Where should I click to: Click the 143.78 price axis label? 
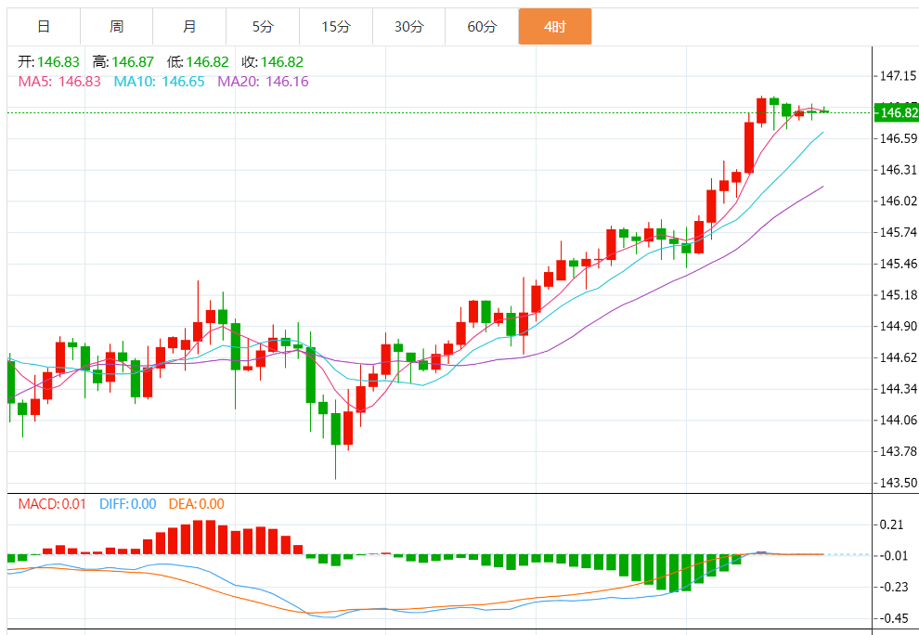[898, 451]
